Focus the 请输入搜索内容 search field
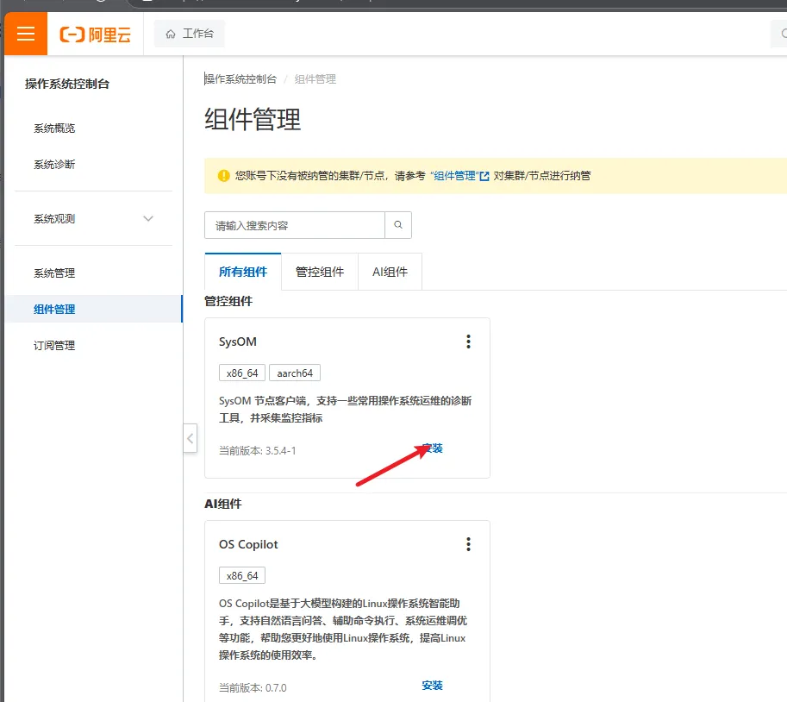787x702 pixels. (x=295, y=225)
